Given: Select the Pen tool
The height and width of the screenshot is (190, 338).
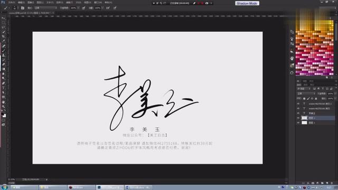Looking at the screenshot, I should (3, 83).
